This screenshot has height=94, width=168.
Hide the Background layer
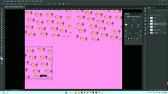click(x=148, y=33)
